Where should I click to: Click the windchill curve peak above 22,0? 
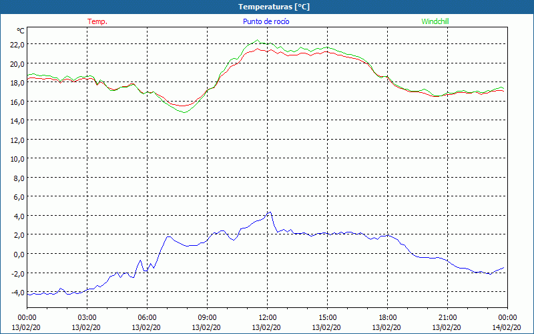click(x=257, y=40)
